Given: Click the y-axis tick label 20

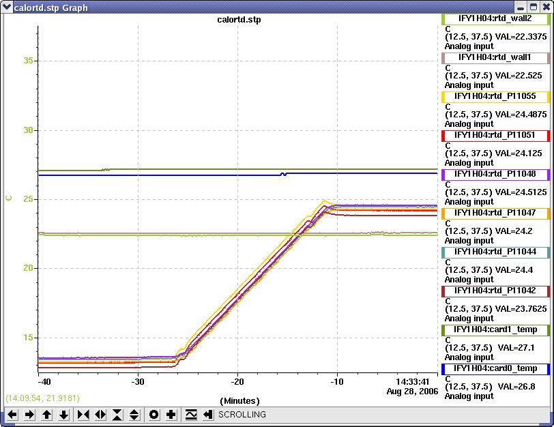Looking at the screenshot, I should [x=28, y=268].
